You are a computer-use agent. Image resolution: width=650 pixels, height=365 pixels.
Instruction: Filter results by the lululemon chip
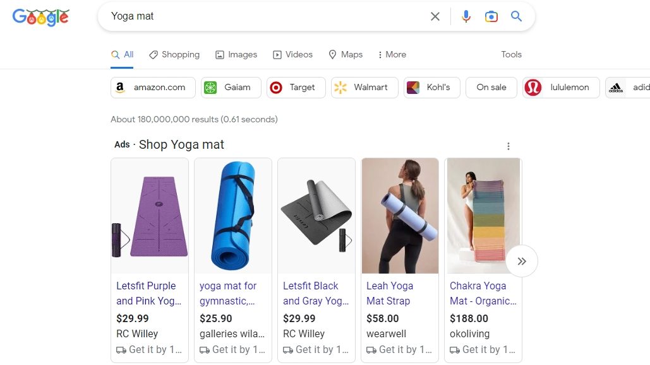(x=561, y=88)
